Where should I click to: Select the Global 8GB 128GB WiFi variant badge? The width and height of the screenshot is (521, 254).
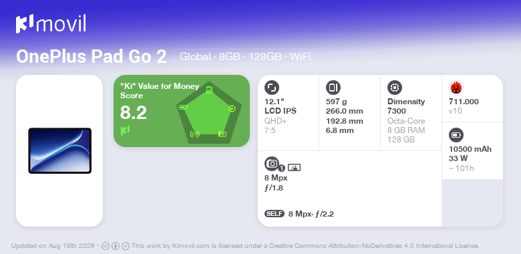[x=245, y=57]
